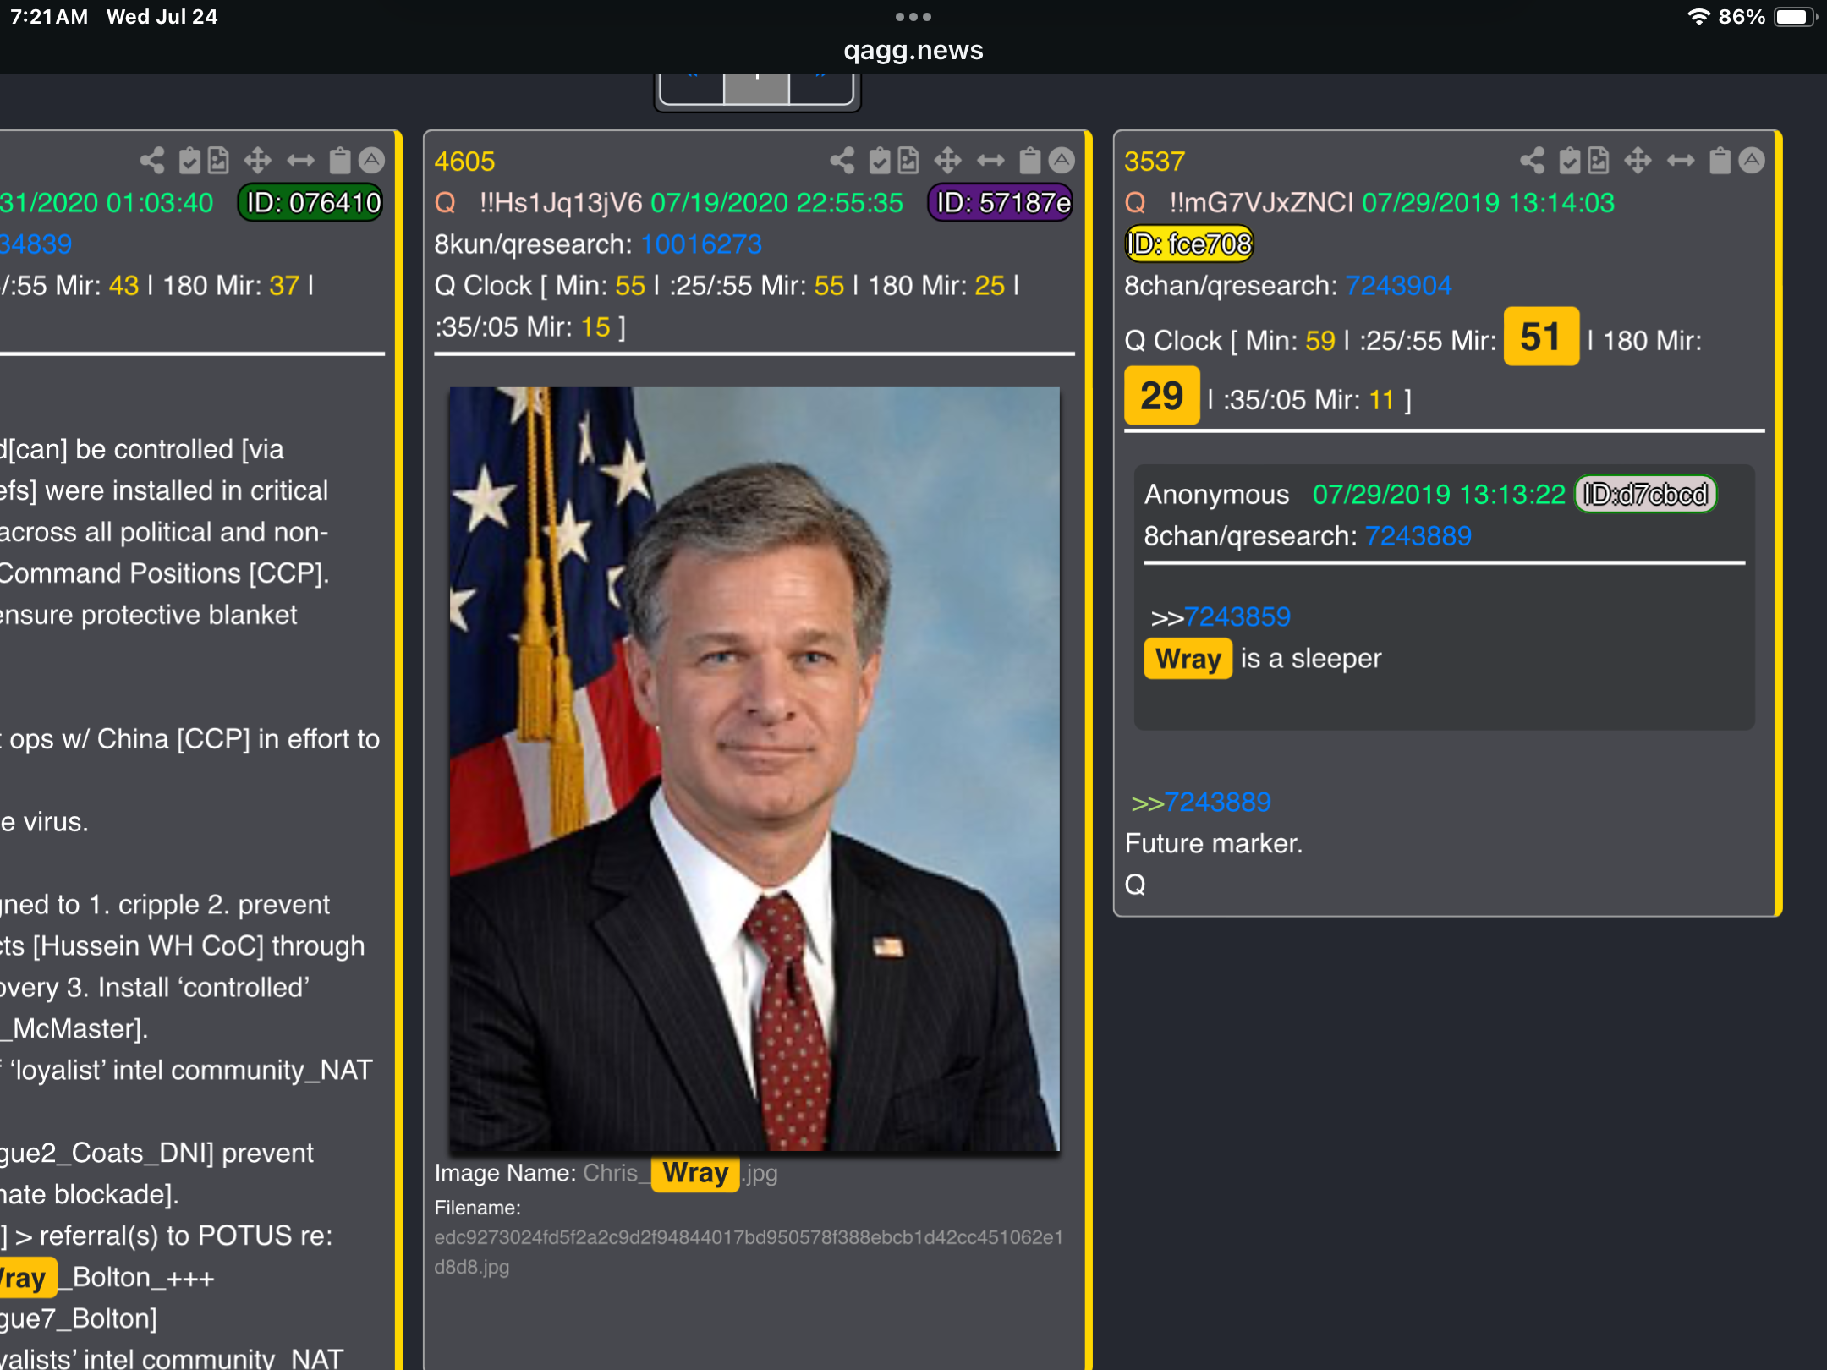Click Anonymous timestamp 07/29/2019 13:13:22
The width and height of the screenshot is (1827, 1370).
click(x=1439, y=495)
